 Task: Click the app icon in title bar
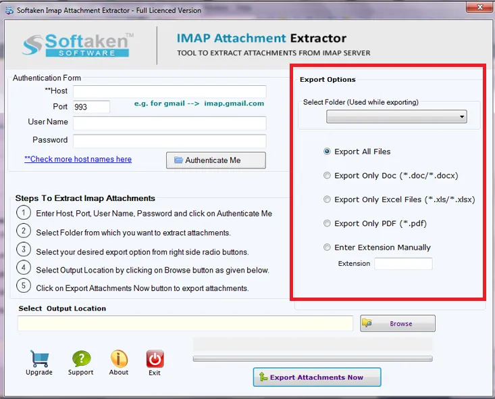(x=9, y=10)
